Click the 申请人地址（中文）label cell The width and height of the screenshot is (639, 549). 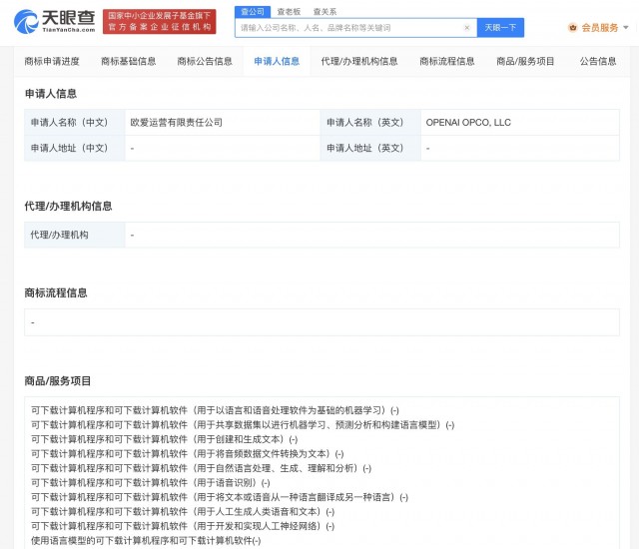point(75,149)
